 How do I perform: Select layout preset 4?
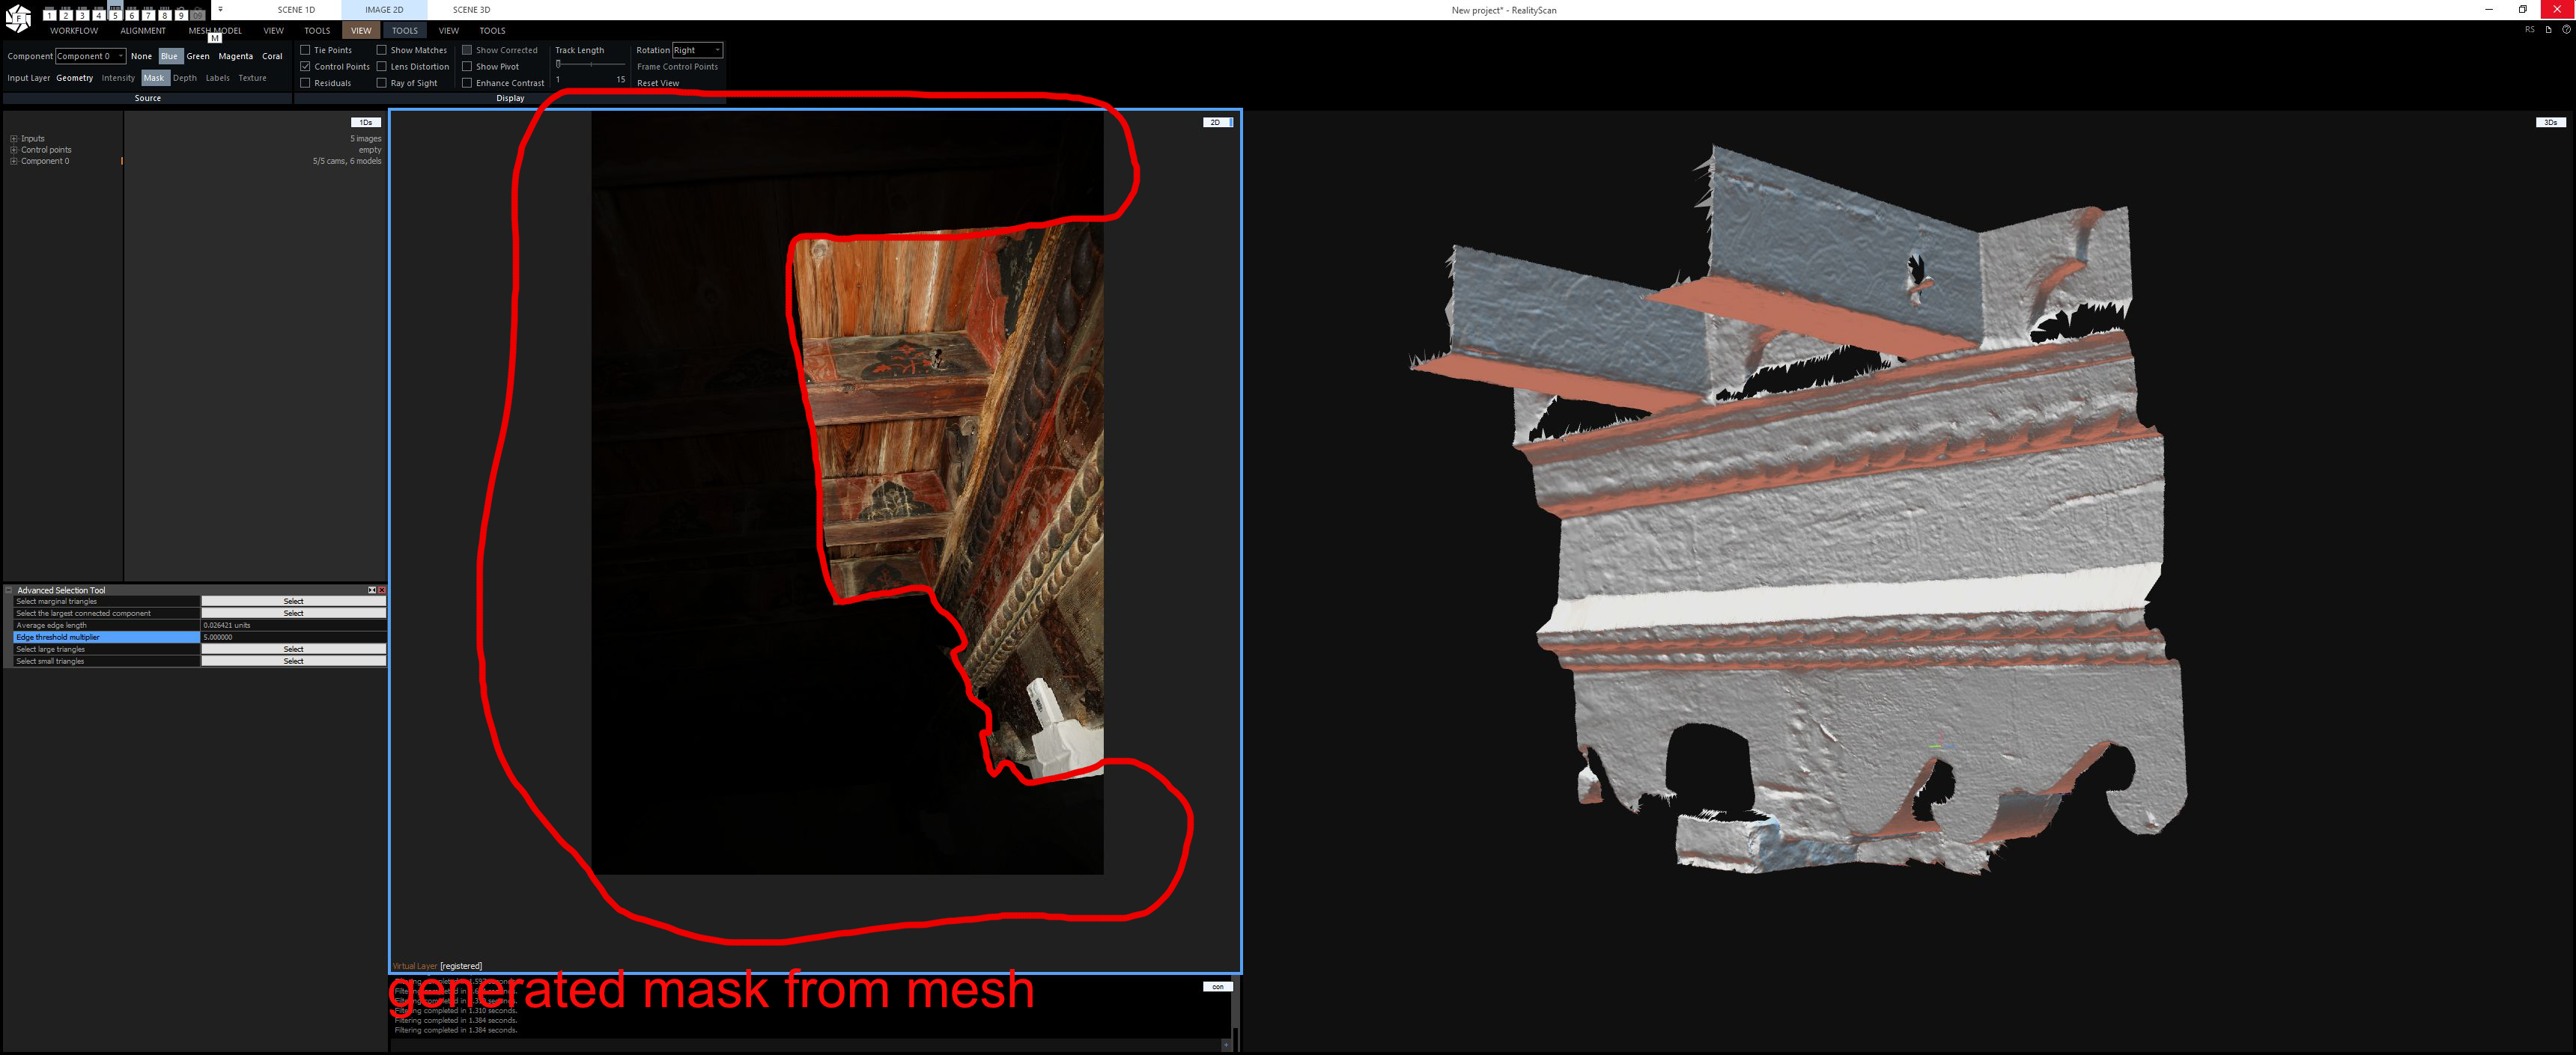click(x=99, y=14)
